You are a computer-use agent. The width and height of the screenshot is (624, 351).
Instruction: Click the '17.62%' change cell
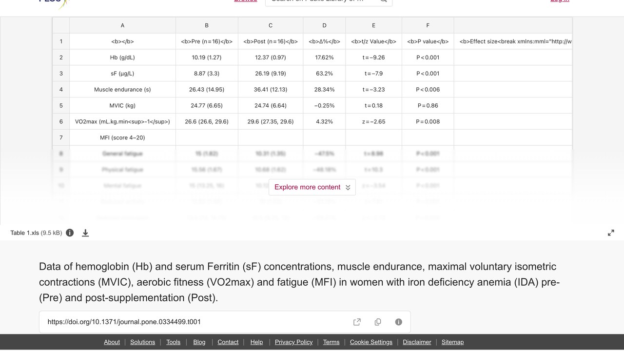click(x=324, y=58)
